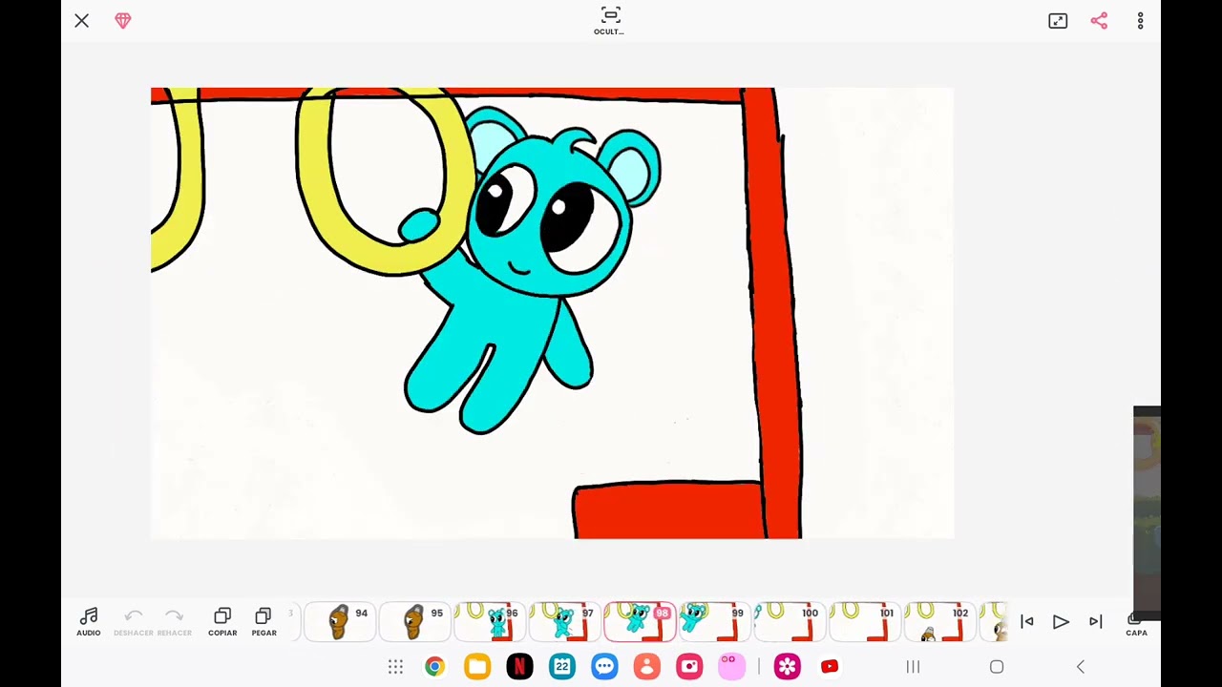The width and height of the screenshot is (1222, 687).
Task: Select frame 96 in the timeline
Action: pos(490,622)
